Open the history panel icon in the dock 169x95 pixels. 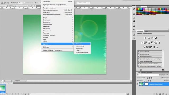tap(134, 9)
